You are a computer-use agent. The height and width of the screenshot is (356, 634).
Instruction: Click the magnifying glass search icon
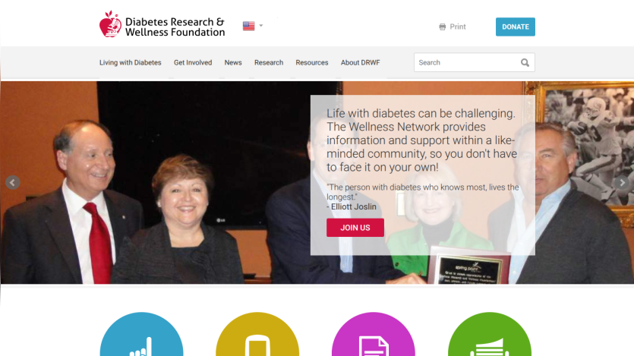[x=525, y=63]
